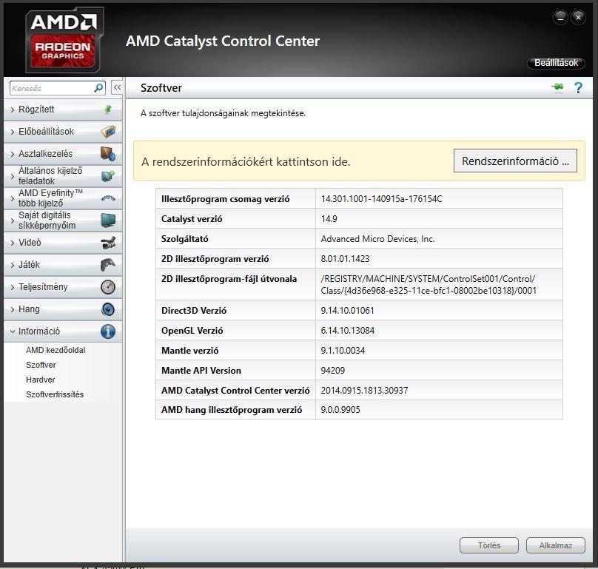The width and height of the screenshot is (598, 569).
Task: Click the Catalyst verzió value 14.9
Action: pos(329,219)
